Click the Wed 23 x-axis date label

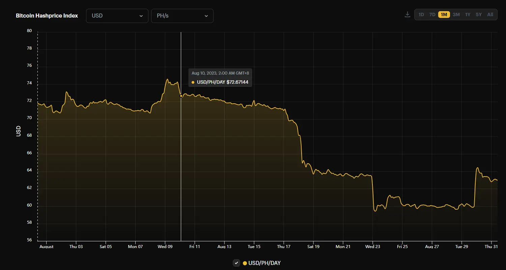click(373, 247)
